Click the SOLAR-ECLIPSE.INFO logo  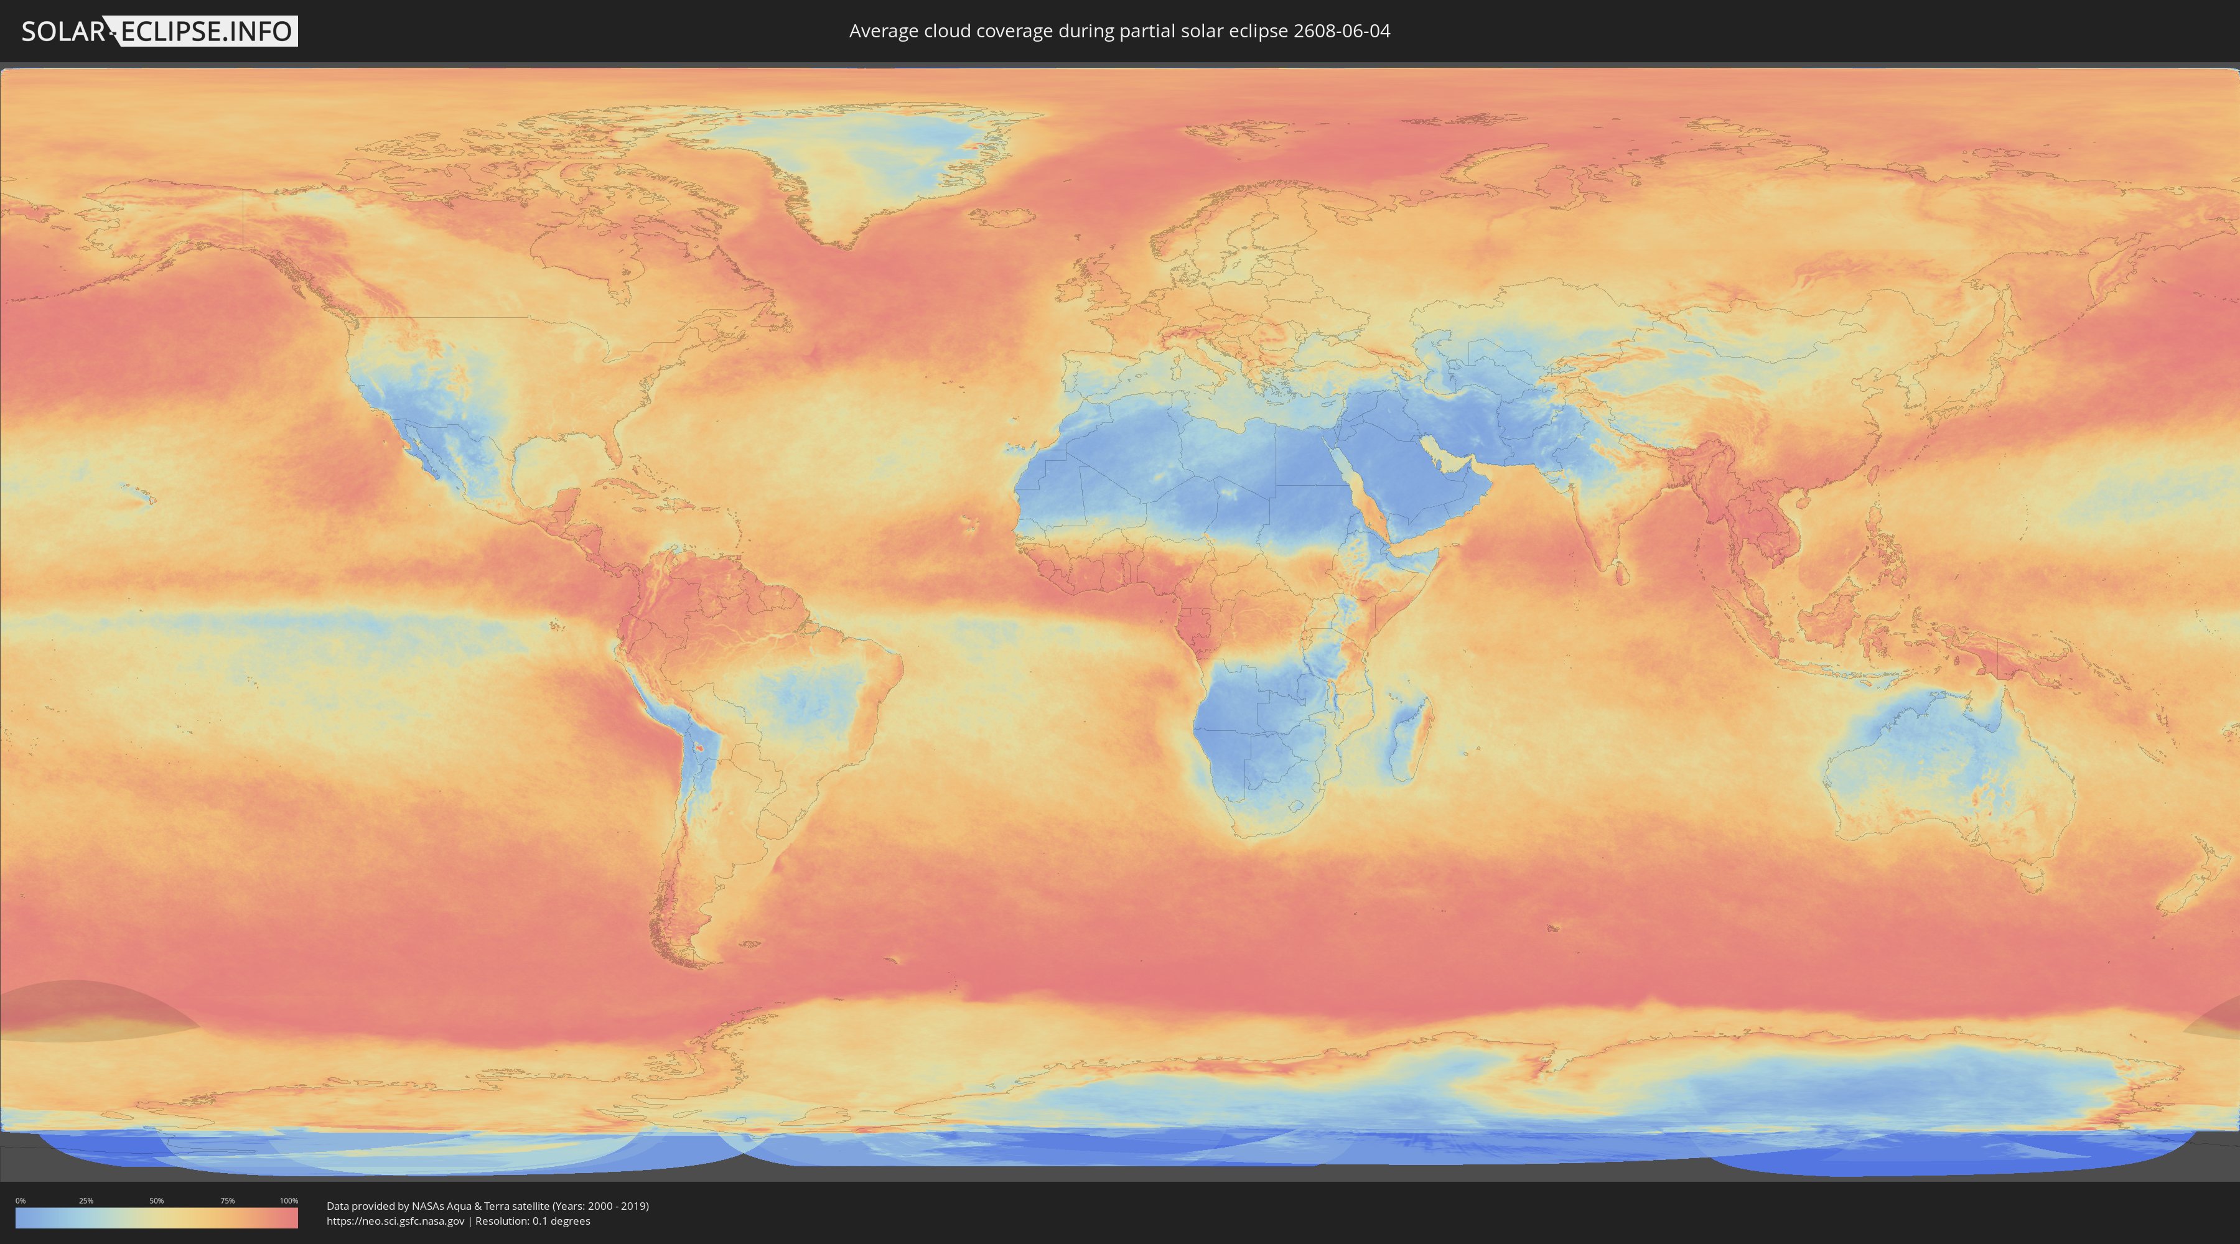(159, 31)
